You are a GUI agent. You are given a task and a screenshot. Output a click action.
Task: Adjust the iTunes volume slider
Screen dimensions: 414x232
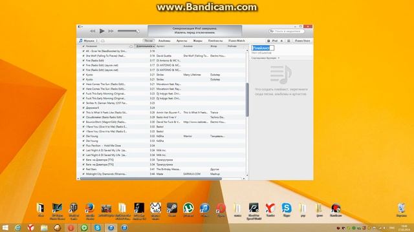pos(128,31)
